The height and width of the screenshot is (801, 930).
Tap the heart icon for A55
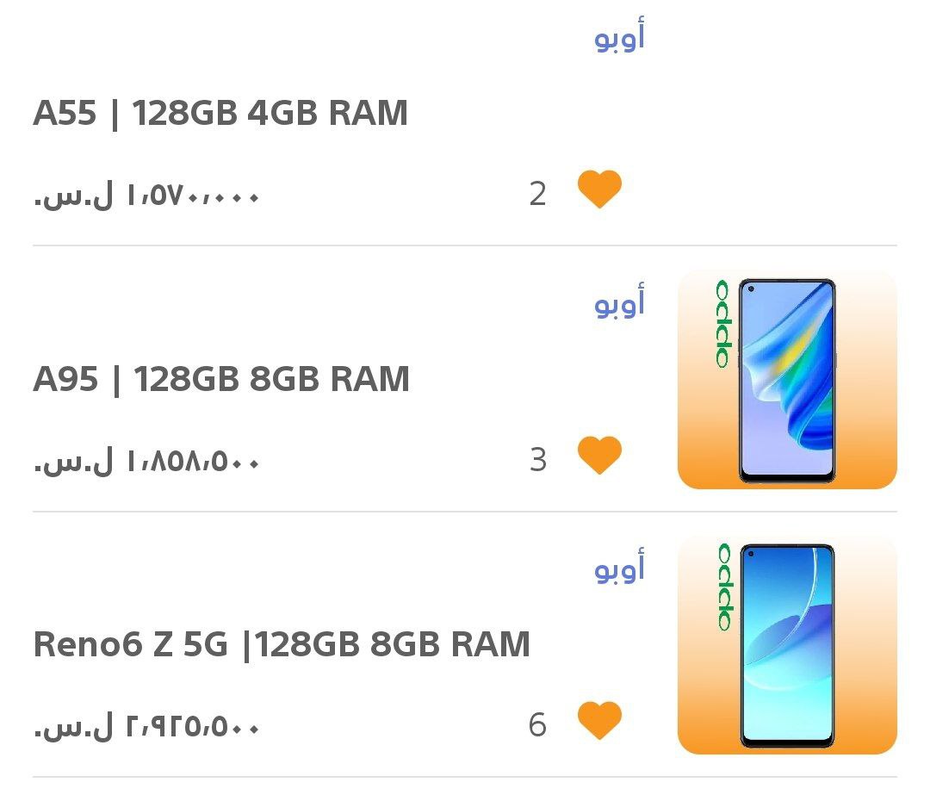click(599, 189)
